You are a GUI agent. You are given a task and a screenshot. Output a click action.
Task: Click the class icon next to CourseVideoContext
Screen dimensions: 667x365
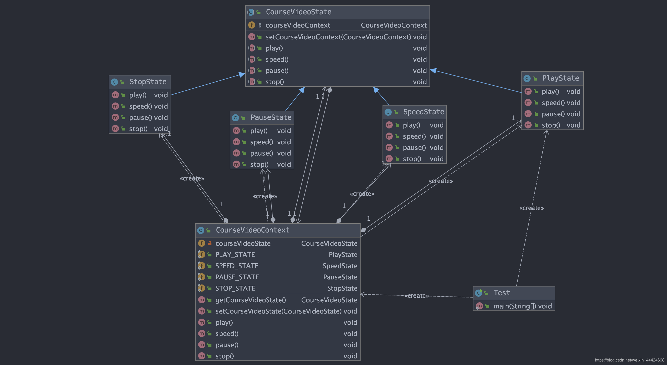pyautogui.click(x=201, y=230)
